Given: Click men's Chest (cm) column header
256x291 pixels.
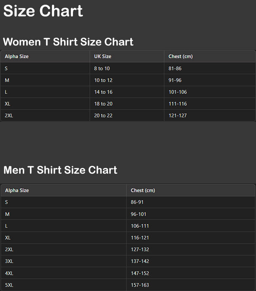Looking at the screenshot, I should [x=143, y=190].
